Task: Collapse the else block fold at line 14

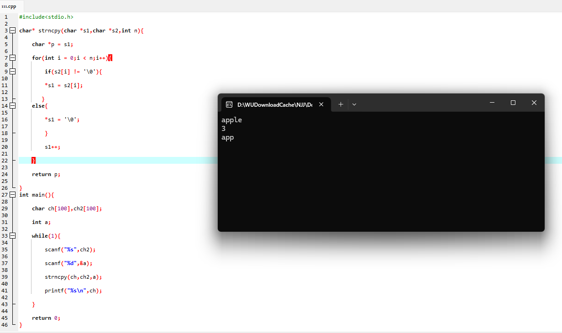Action: pos(13,106)
